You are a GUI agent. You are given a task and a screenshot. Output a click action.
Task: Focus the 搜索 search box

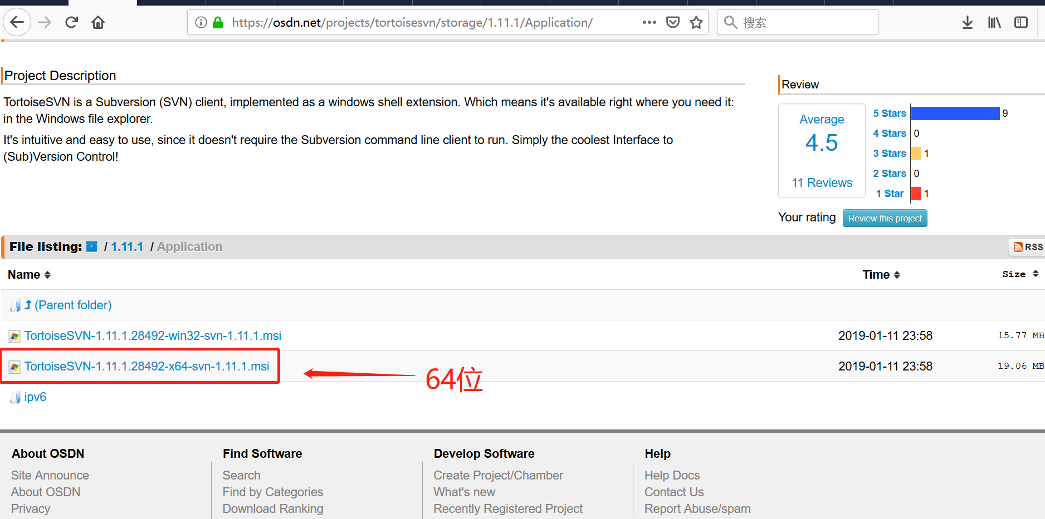(798, 22)
